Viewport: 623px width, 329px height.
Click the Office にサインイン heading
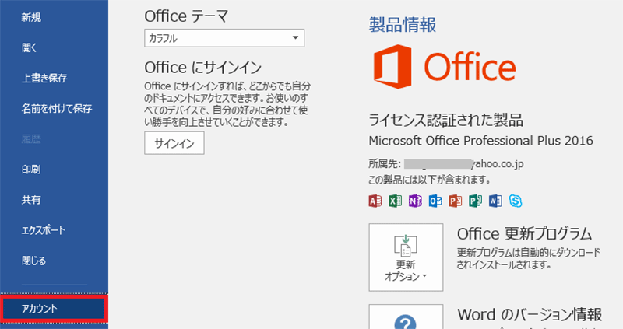pyautogui.click(x=203, y=68)
